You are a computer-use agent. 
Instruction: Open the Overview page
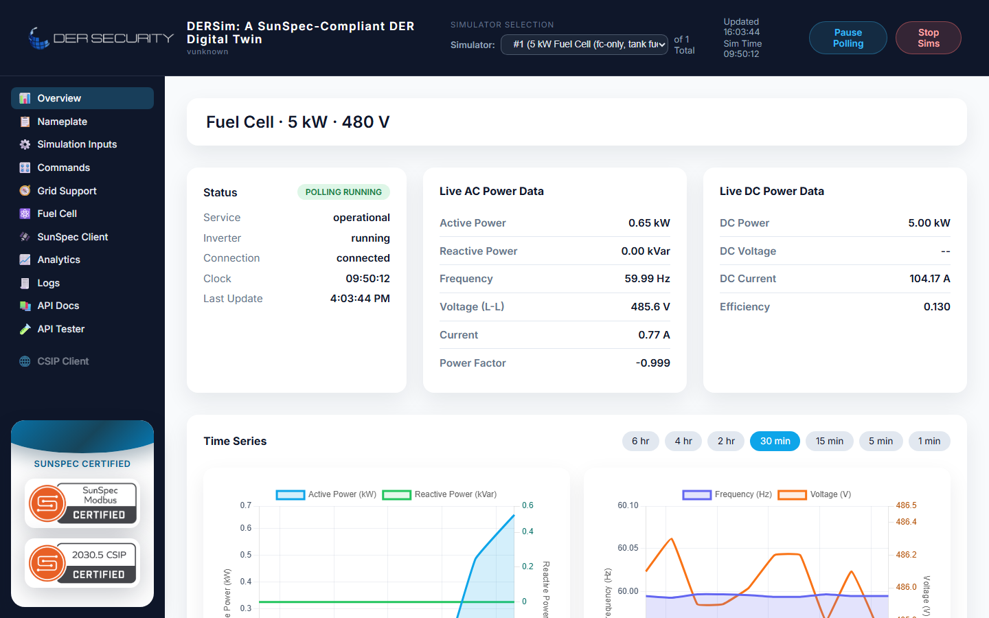point(82,98)
